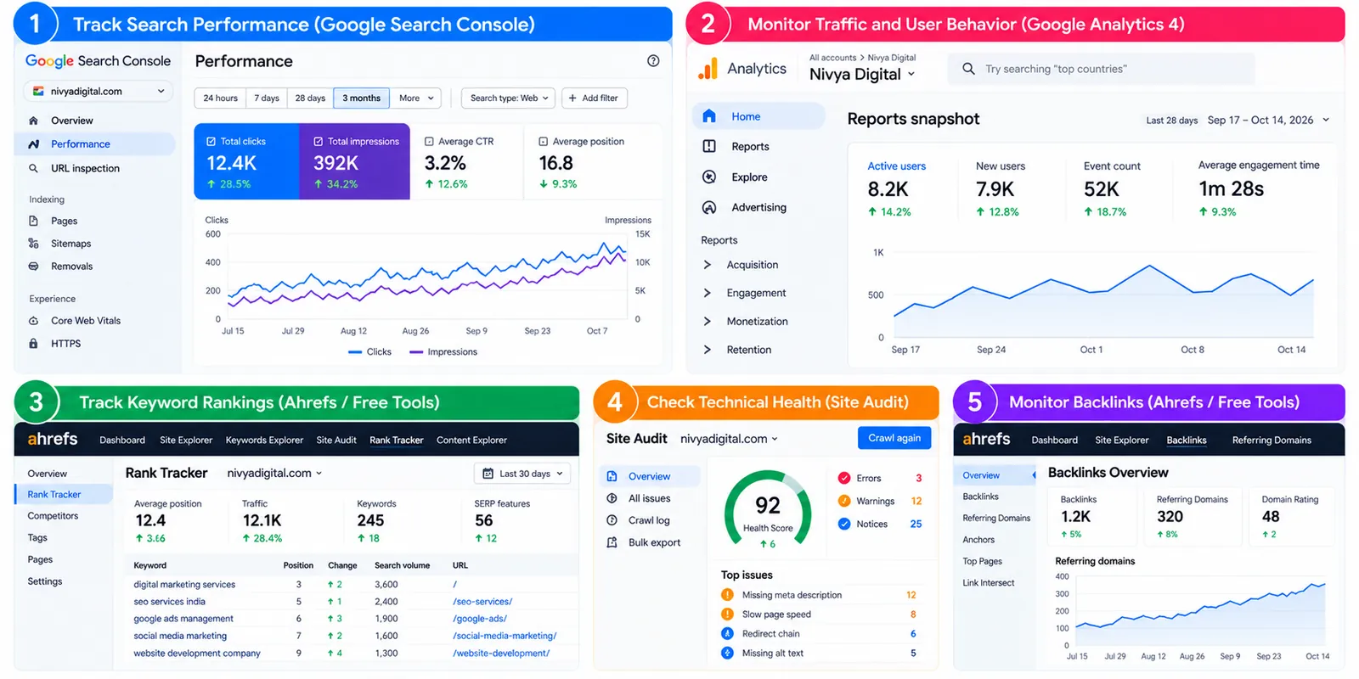
Task: Click the Crawl again button
Action: tap(894, 438)
